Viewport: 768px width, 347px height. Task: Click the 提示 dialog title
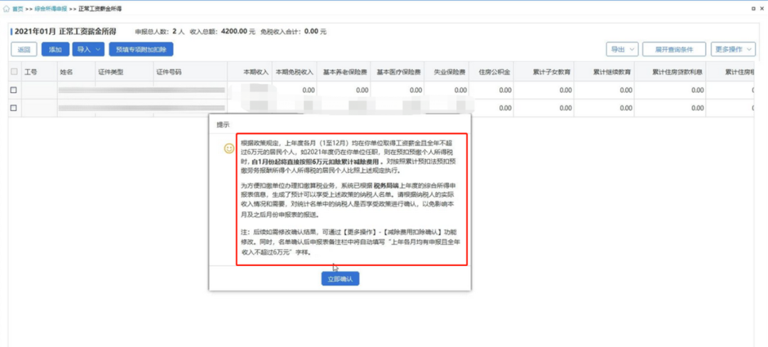pos(223,125)
